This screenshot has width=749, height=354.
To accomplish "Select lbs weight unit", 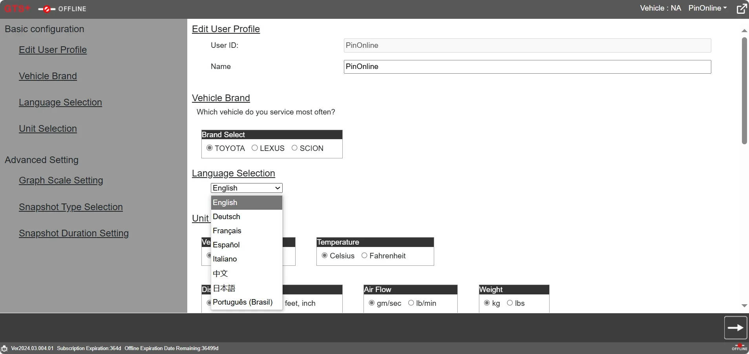I will click(x=510, y=303).
